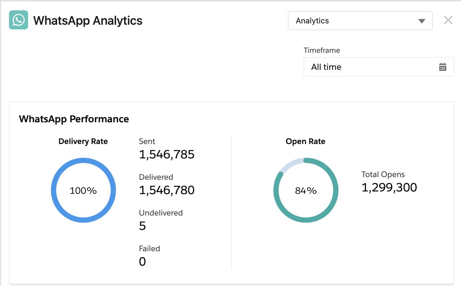The height and width of the screenshot is (286, 461).
Task: Click the 84% label inside Open Rate ring
Action: pos(305,190)
